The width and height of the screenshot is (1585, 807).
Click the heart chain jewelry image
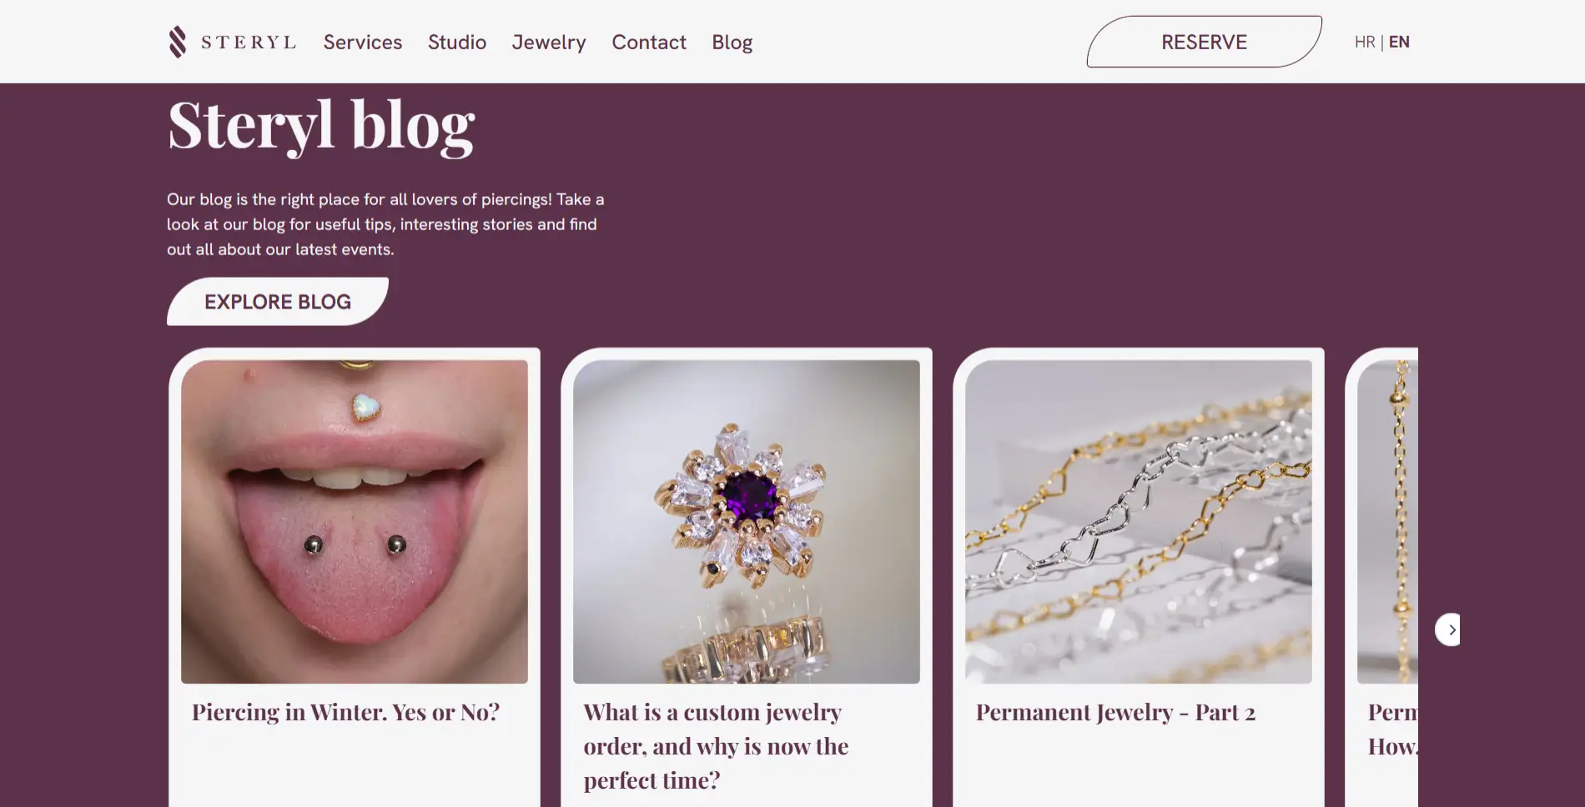coord(1139,521)
